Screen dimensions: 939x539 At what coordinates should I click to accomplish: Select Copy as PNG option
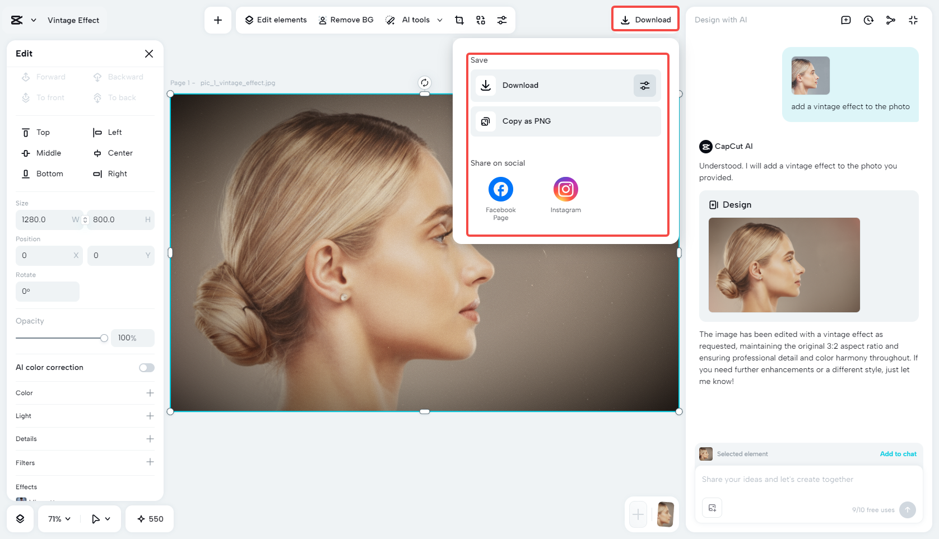pos(566,121)
